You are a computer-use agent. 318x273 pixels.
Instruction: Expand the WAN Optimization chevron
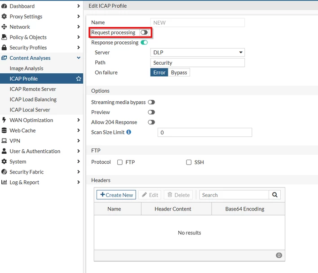pos(79,120)
